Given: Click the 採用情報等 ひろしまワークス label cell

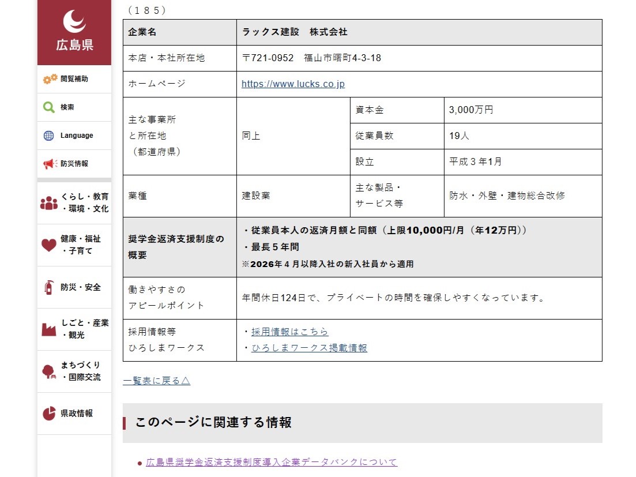Looking at the screenshot, I should 180,340.
